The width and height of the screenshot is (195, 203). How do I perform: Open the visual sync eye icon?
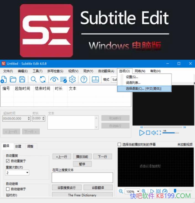pyautogui.click(x=54, y=80)
